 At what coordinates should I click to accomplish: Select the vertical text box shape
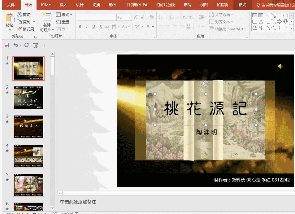[261, 15]
